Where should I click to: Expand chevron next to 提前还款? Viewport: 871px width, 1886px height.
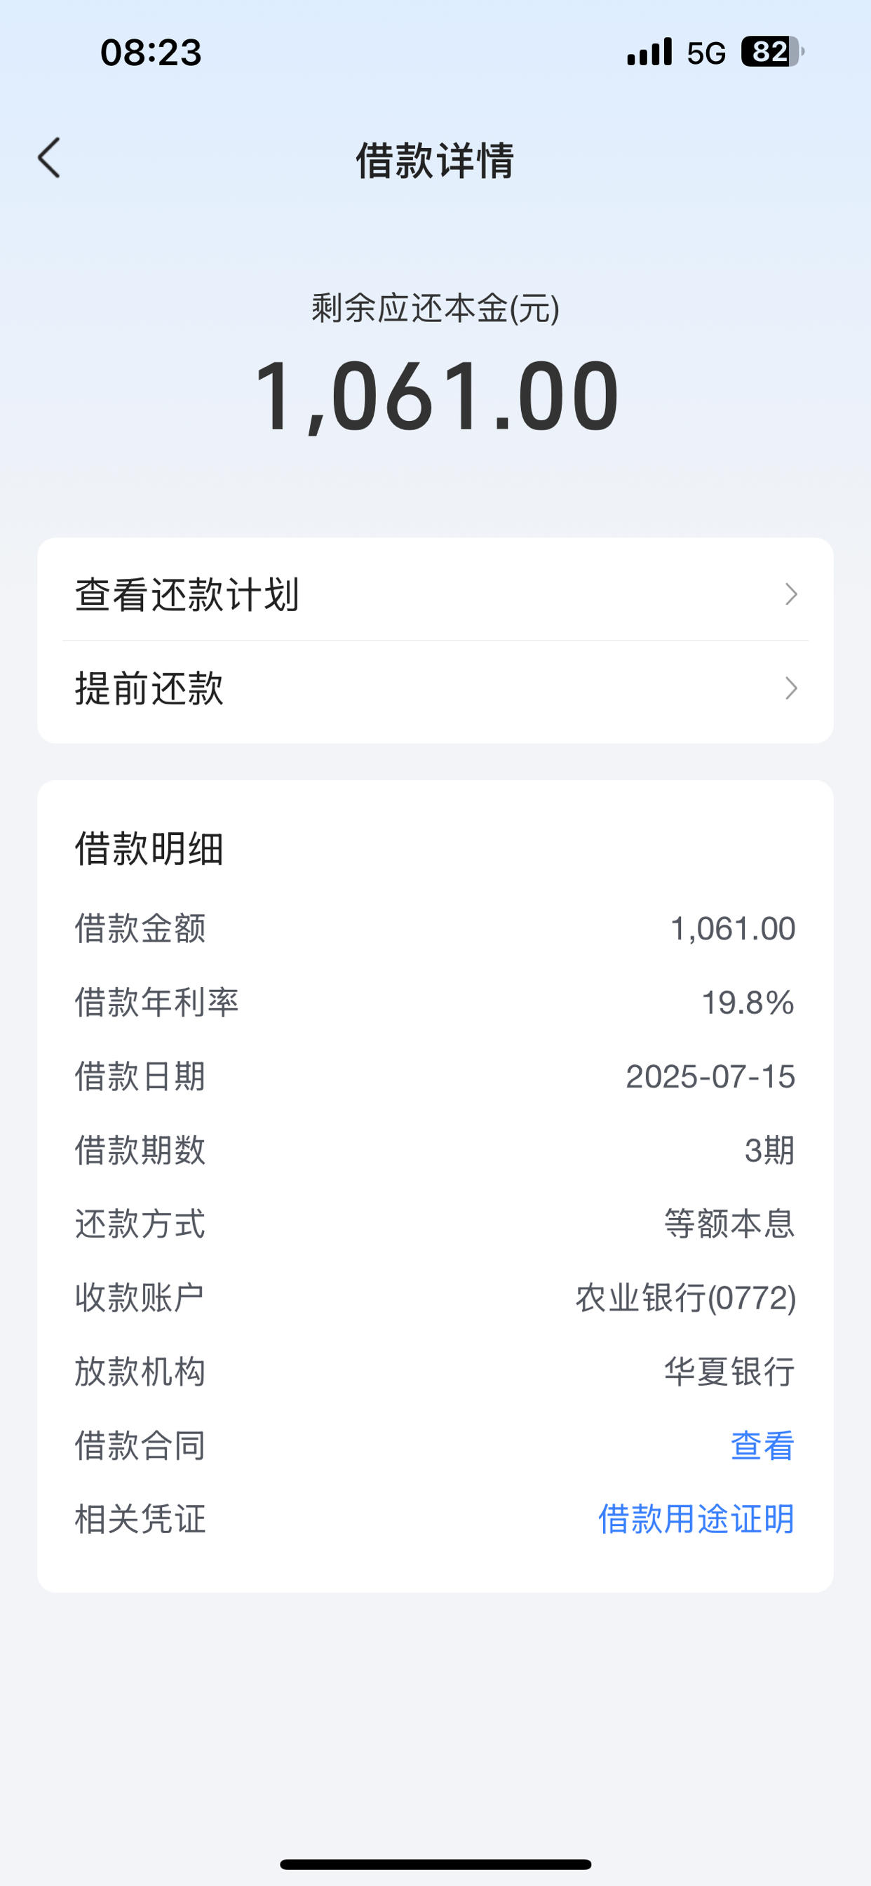coord(790,688)
